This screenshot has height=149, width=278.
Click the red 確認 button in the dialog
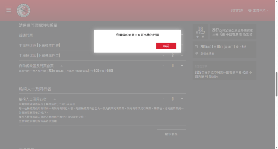click(x=166, y=46)
